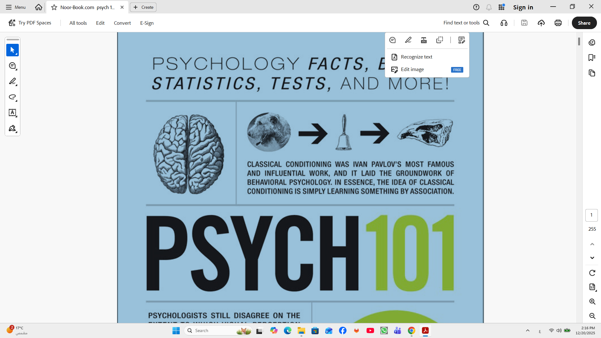Click the Sign in link
Viewport: 601px width, 338px height.
pyautogui.click(x=523, y=7)
